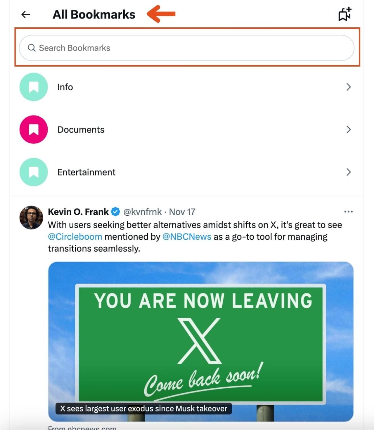This screenshot has height=430, width=374.
Task: Click the caption about X user exodus
Action: pyautogui.click(x=143, y=408)
